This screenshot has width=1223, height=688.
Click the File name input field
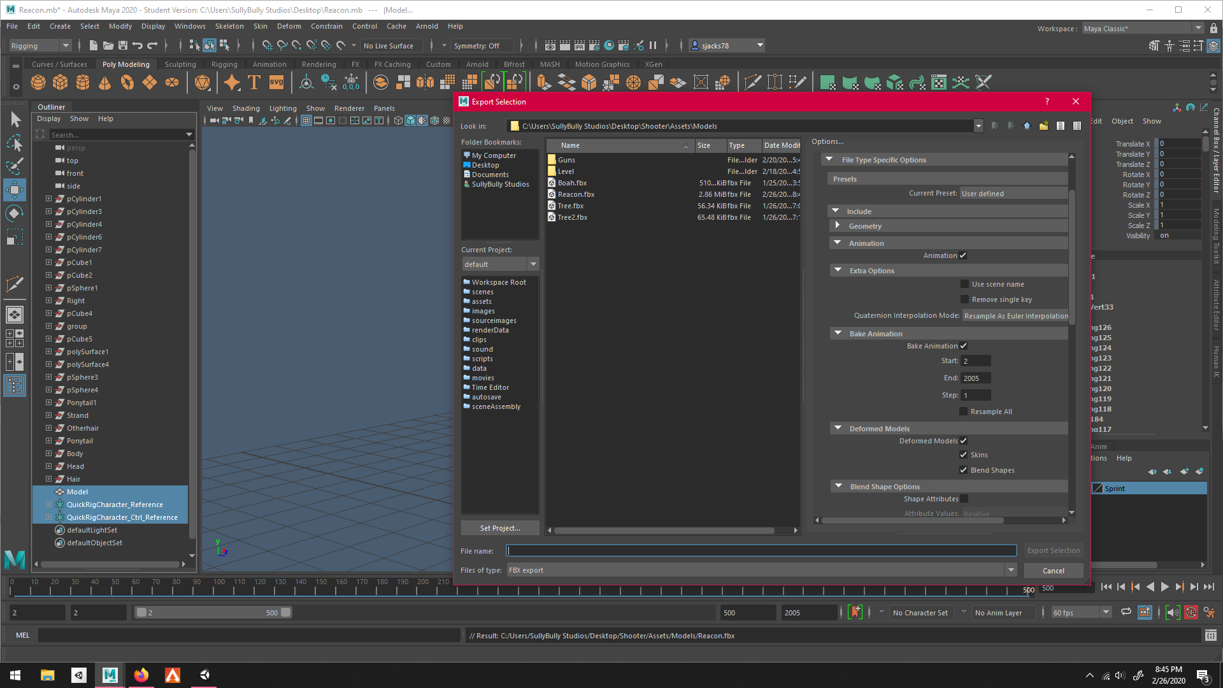coord(761,550)
